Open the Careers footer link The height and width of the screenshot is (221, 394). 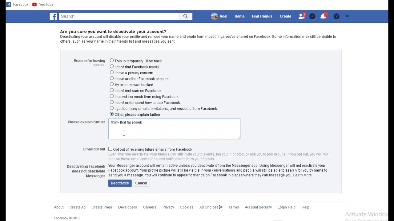pos(150,207)
